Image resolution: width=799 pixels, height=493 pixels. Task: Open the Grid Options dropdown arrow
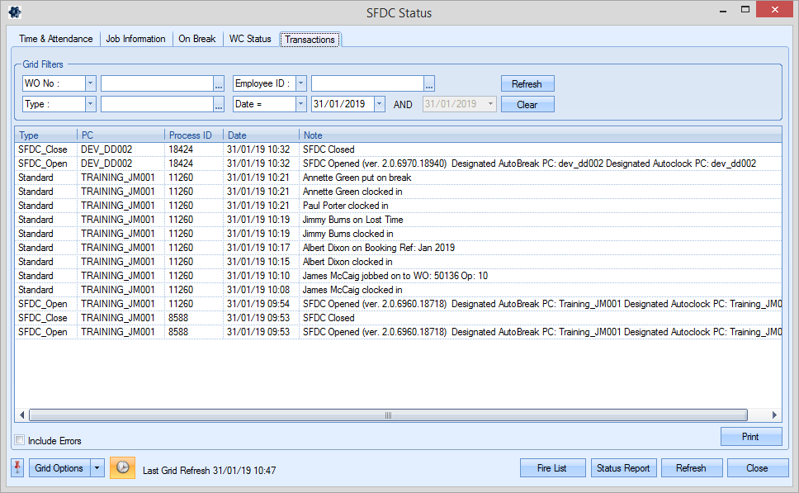click(x=98, y=468)
